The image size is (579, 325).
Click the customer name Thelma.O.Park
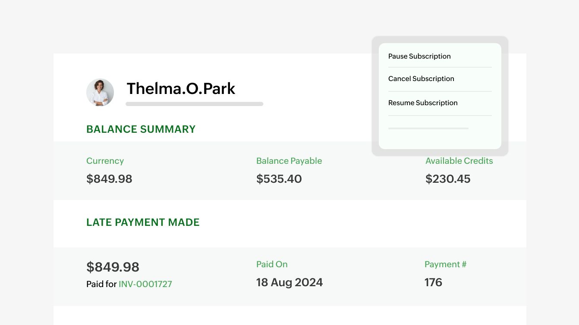click(181, 88)
